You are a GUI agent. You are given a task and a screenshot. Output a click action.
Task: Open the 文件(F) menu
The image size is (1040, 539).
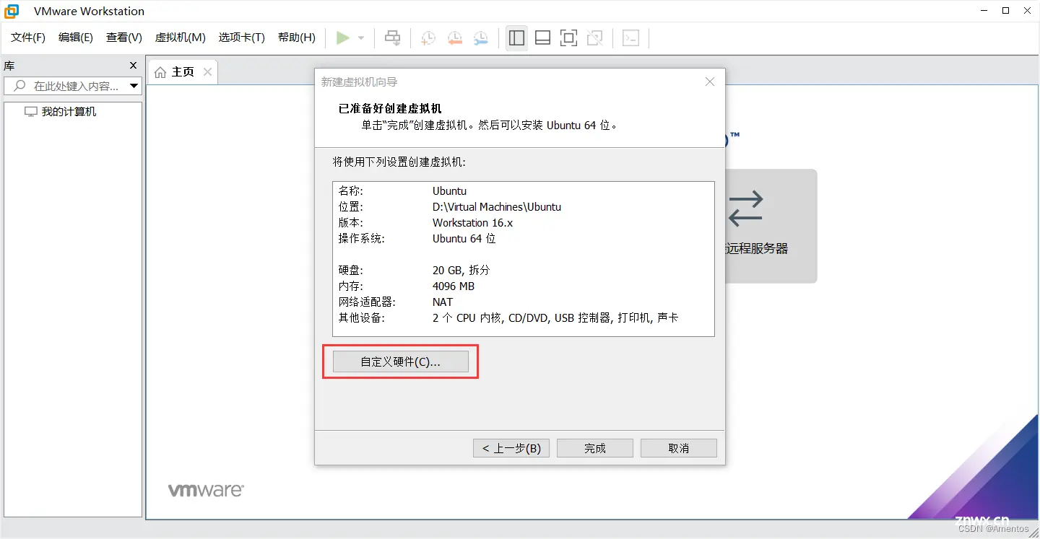(28, 38)
